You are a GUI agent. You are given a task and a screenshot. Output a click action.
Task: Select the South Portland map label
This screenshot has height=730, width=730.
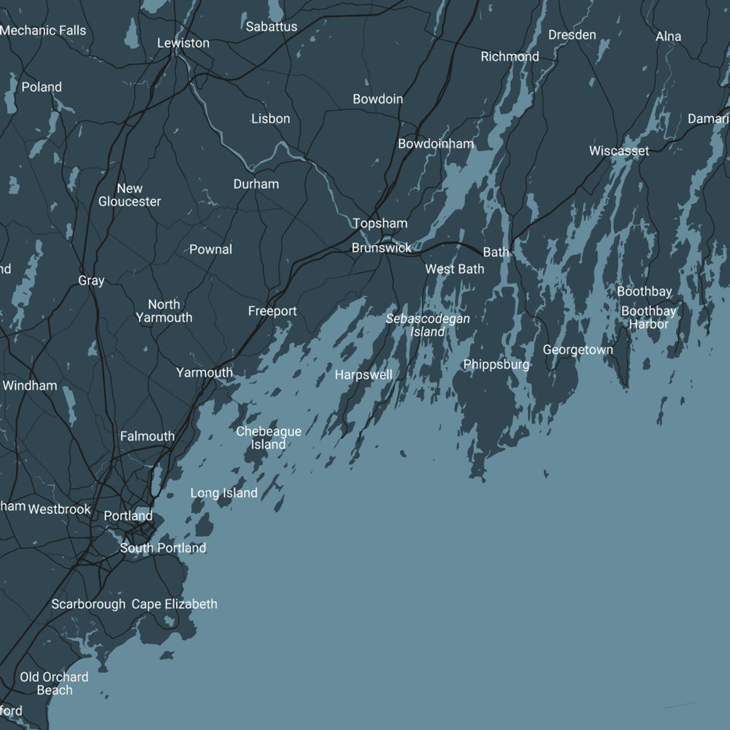[163, 547]
